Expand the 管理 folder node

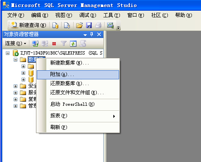point(15,106)
